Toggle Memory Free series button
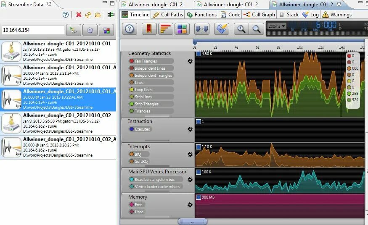Viewport: 368px width, 225px height. click(x=137, y=204)
